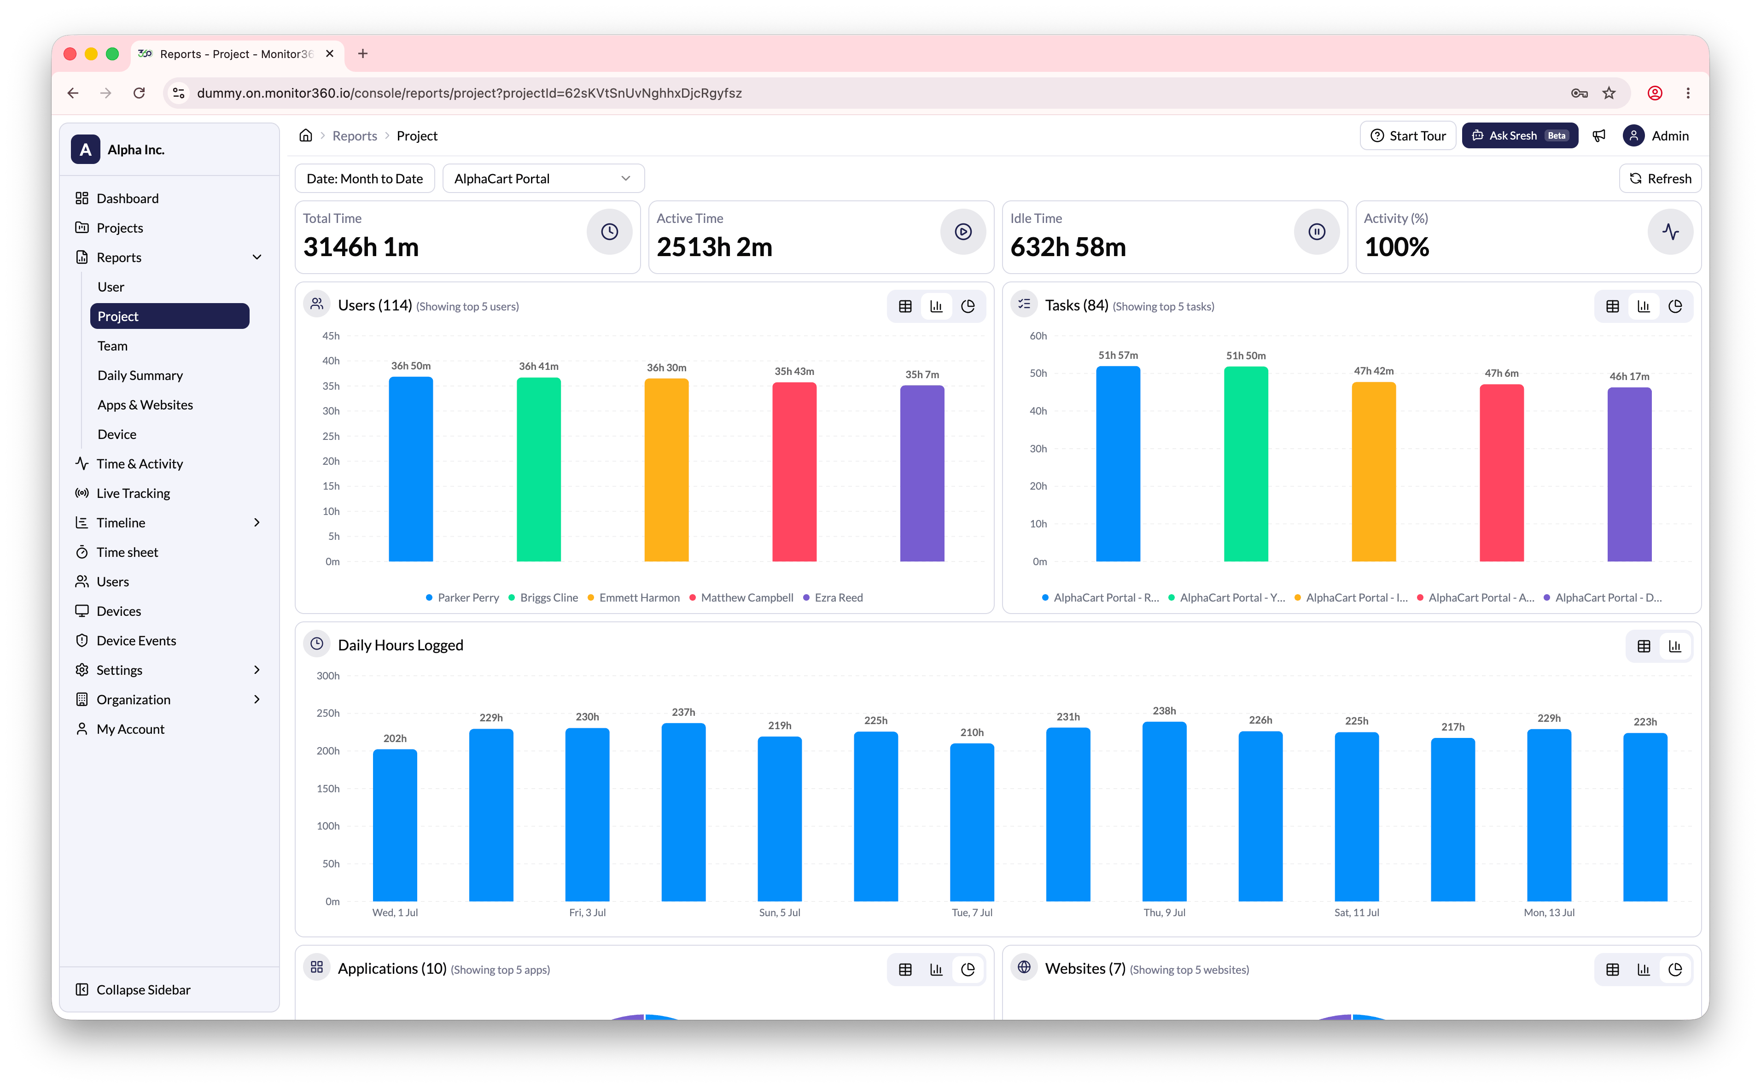
Task: Click Briggs Cline legend dot
Action: tap(512, 597)
